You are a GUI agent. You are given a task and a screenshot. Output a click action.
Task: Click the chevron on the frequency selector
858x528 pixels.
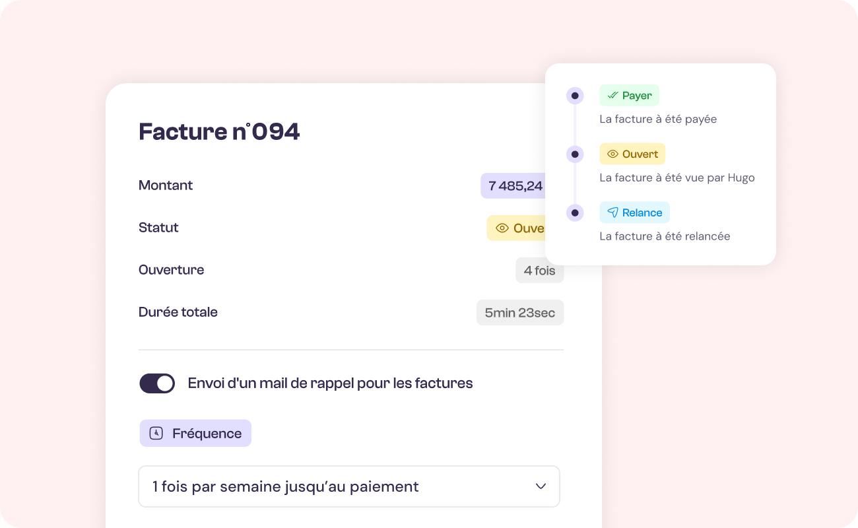(541, 486)
